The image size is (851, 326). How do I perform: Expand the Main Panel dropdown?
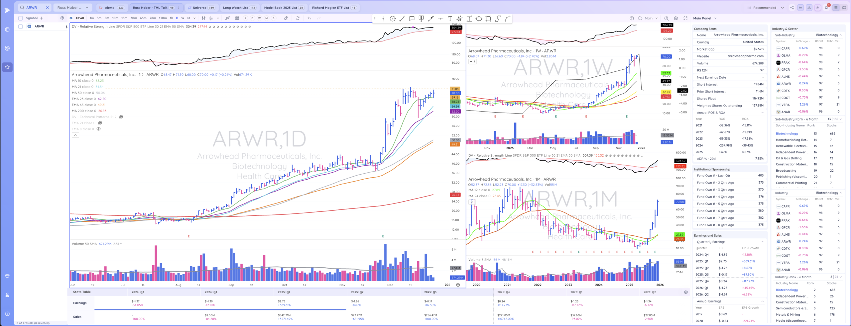coord(705,18)
